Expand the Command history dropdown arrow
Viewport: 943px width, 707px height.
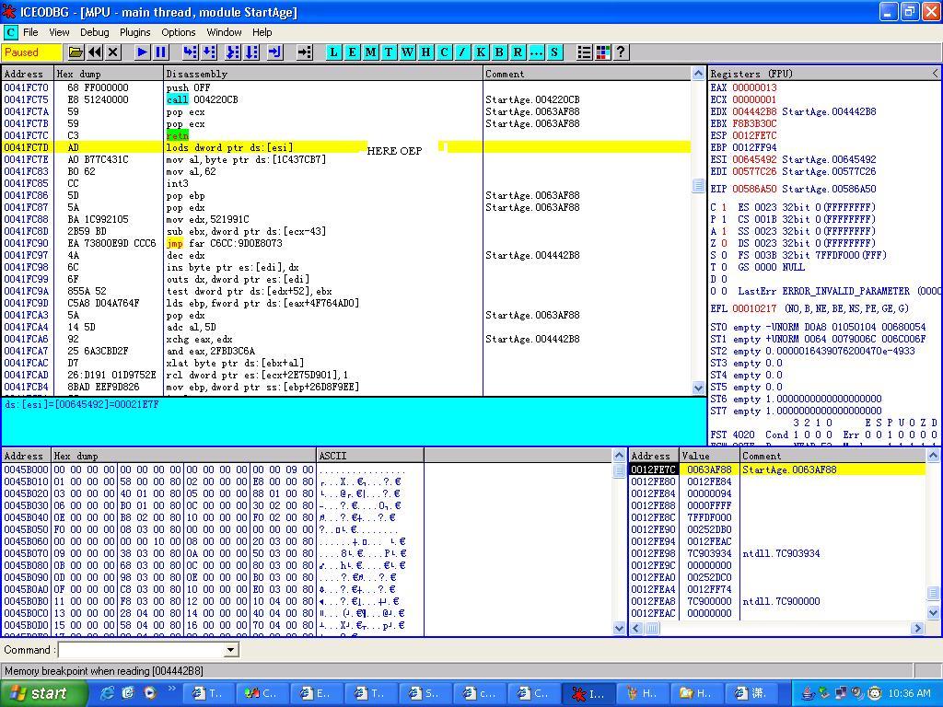coord(230,650)
